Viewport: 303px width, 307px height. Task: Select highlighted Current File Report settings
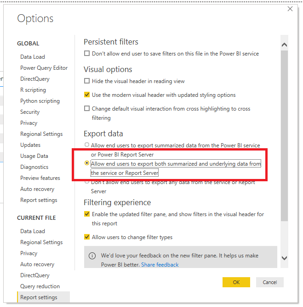[44, 297]
